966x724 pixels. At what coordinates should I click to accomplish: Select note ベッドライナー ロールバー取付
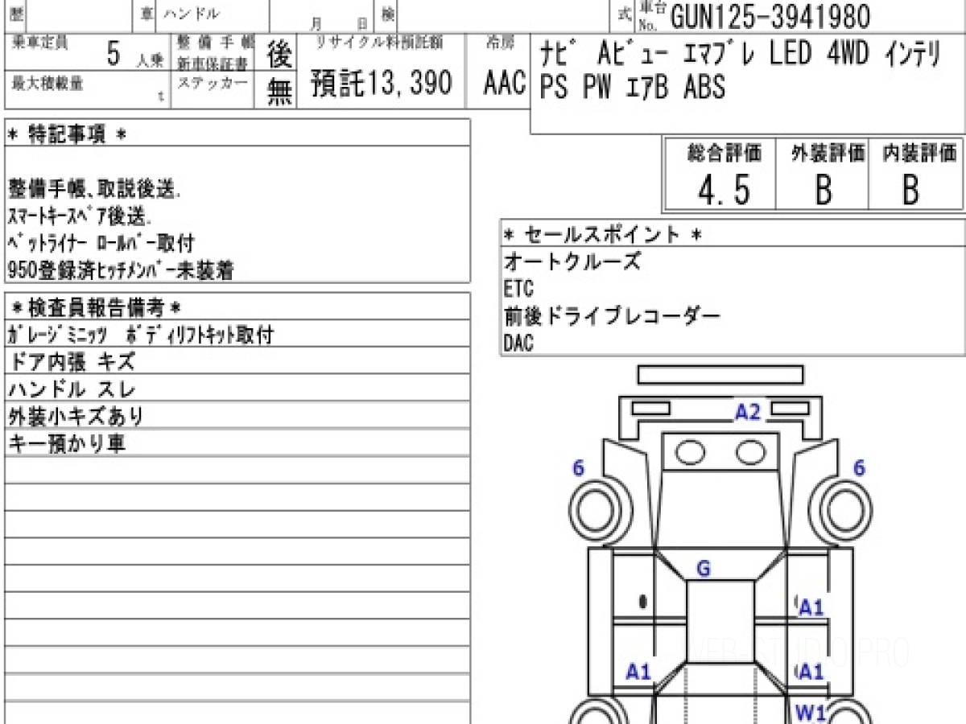coord(101,243)
